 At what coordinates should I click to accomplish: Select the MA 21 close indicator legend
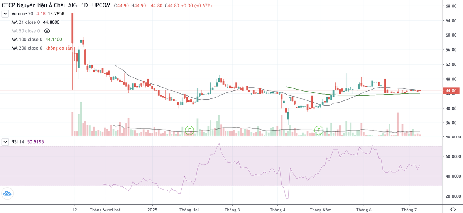25,22
